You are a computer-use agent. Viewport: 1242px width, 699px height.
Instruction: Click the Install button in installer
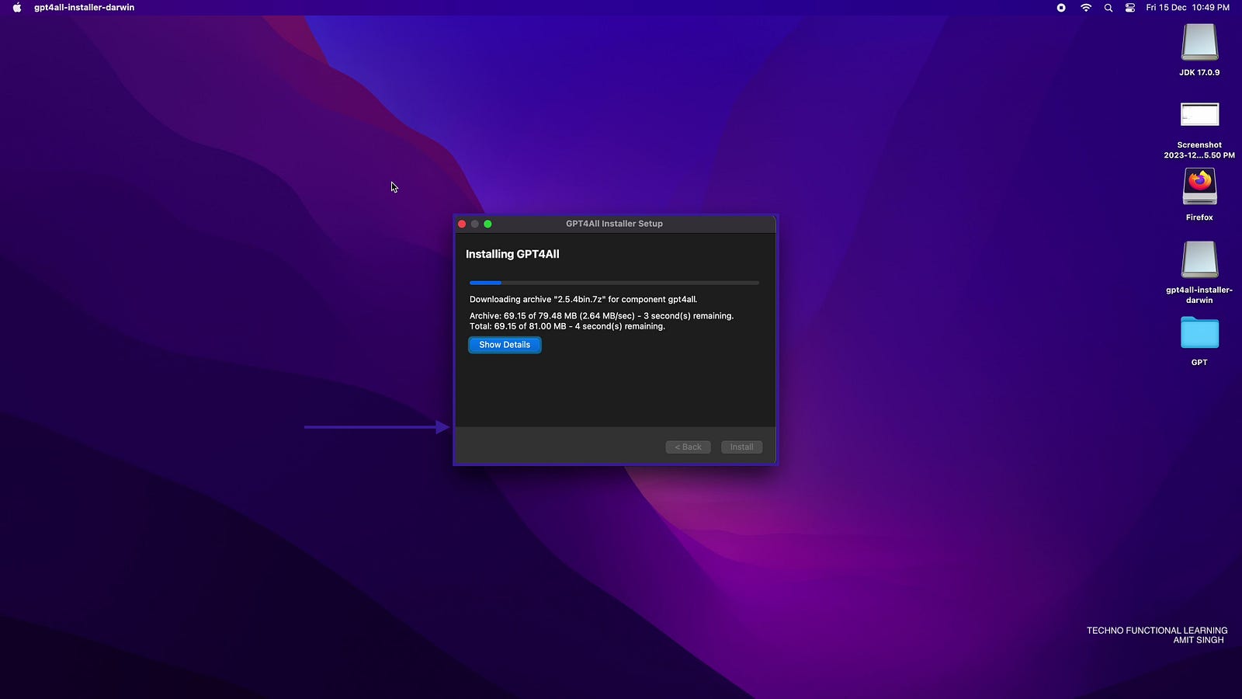tap(741, 447)
